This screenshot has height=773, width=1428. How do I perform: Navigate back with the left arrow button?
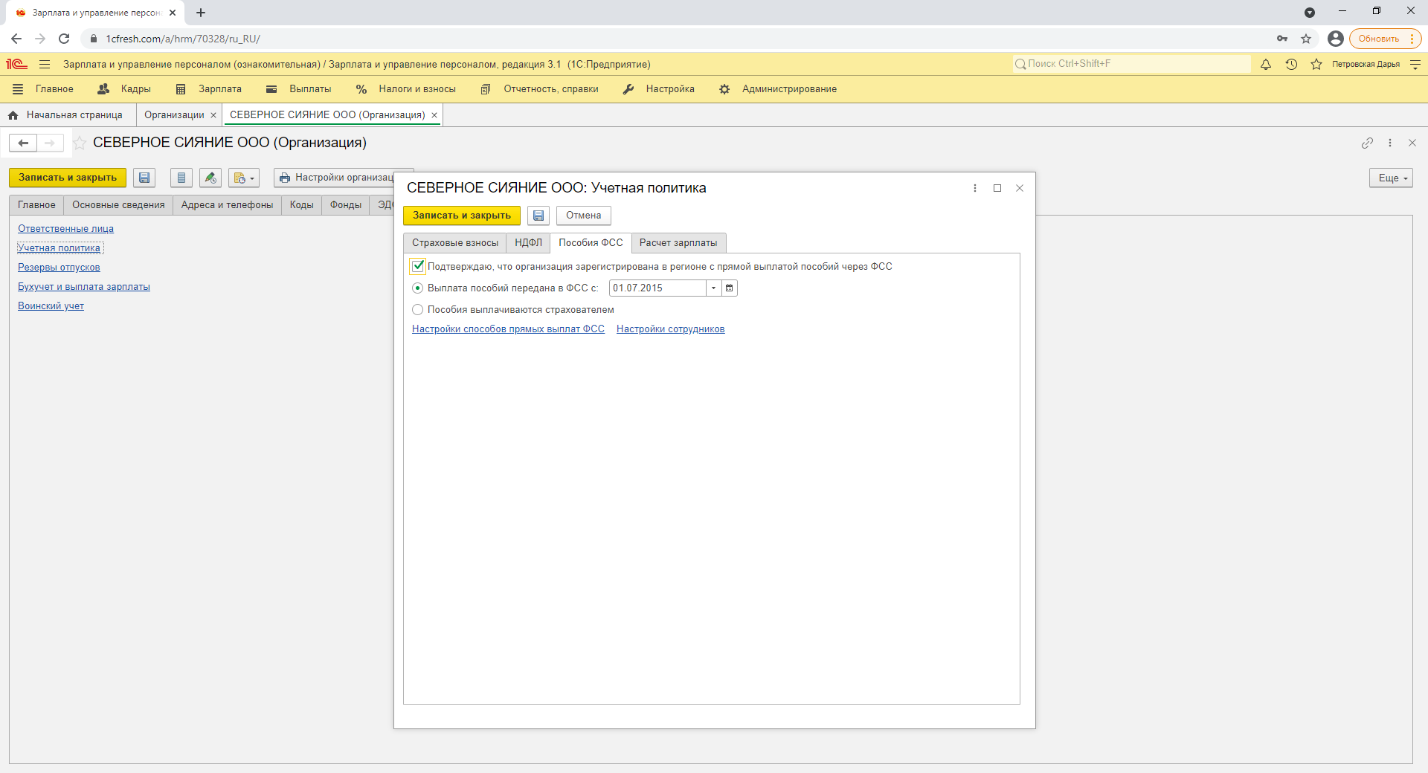(23, 143)
